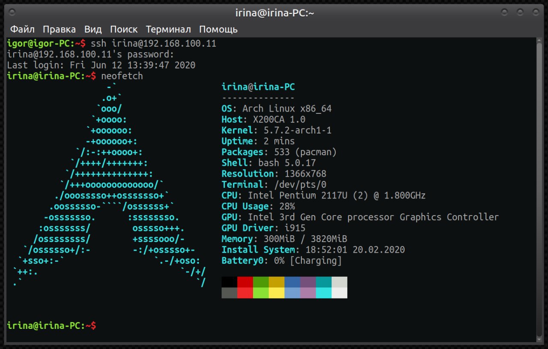
Task: Click the dark gray palette block
Action: pos(229,293)
